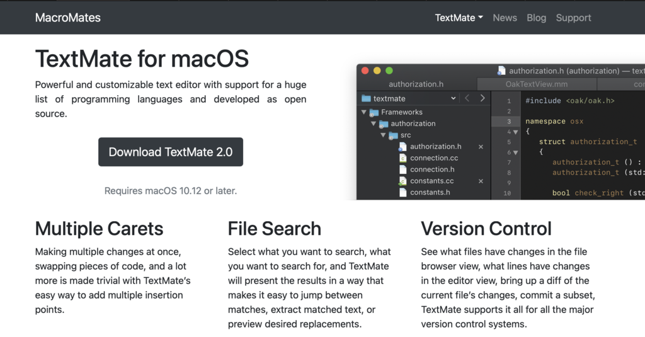The height and width of the screenshot is (337, 645).
Task: Click '#include <oak/oak.h>' code line
Action: pos(569,101)
